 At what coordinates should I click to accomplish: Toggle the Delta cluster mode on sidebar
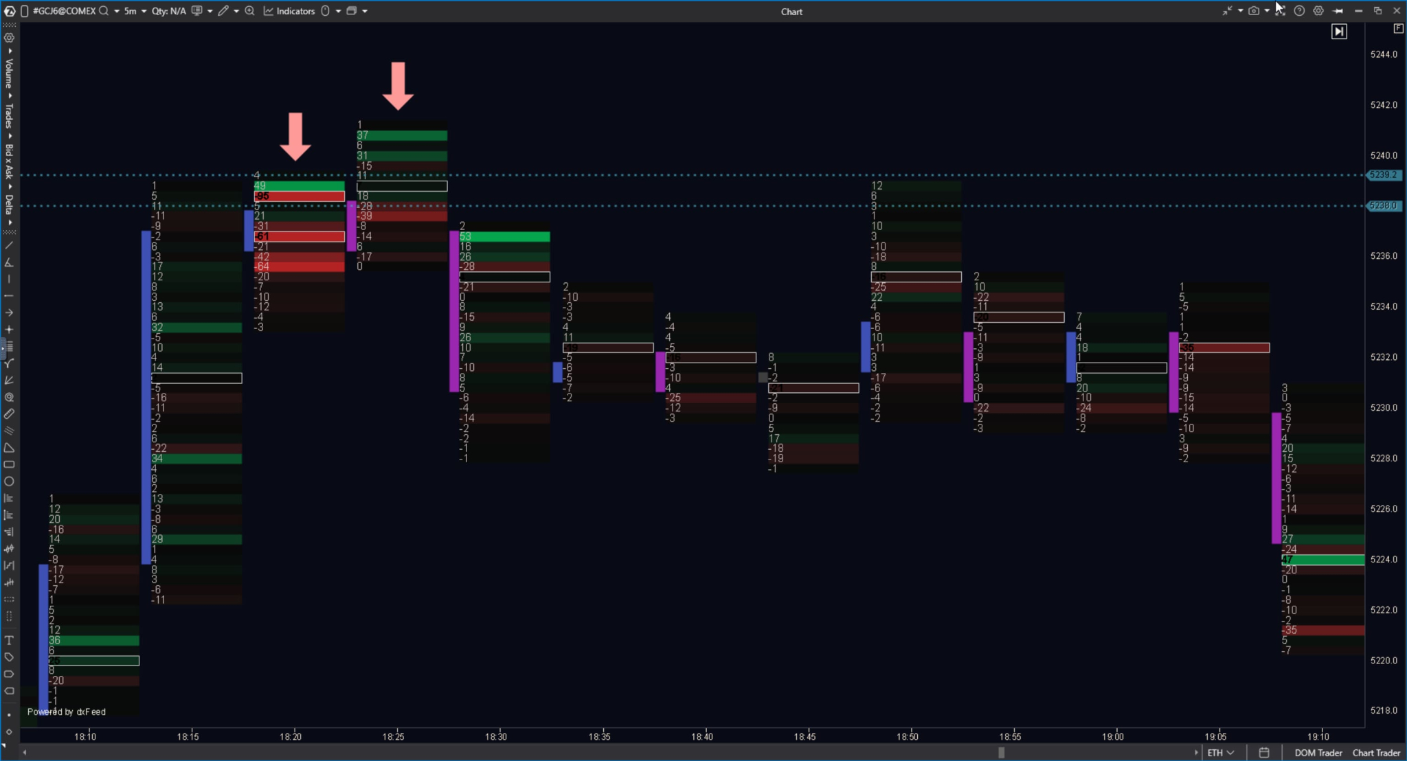(9, 204)
